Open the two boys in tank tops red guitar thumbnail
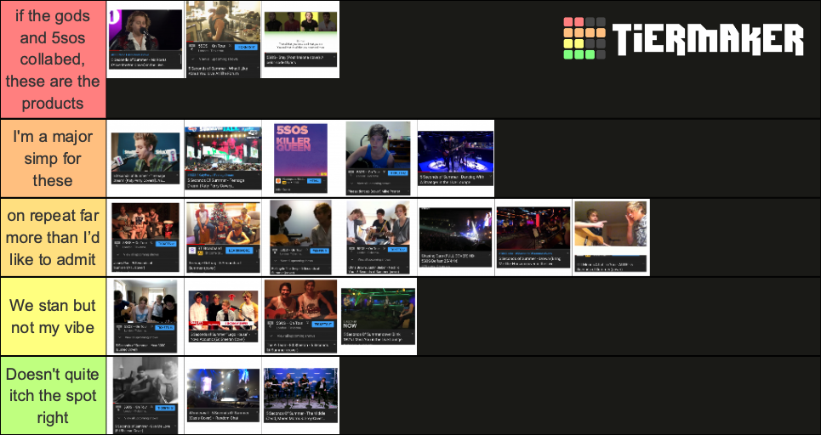 (x=300, y=317)
